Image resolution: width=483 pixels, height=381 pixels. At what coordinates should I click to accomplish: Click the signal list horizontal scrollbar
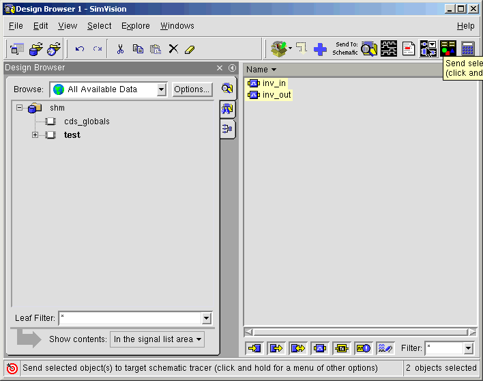360,333
